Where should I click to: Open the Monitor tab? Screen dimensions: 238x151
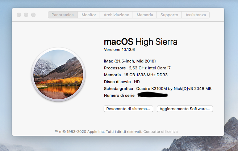click(89, 15)
